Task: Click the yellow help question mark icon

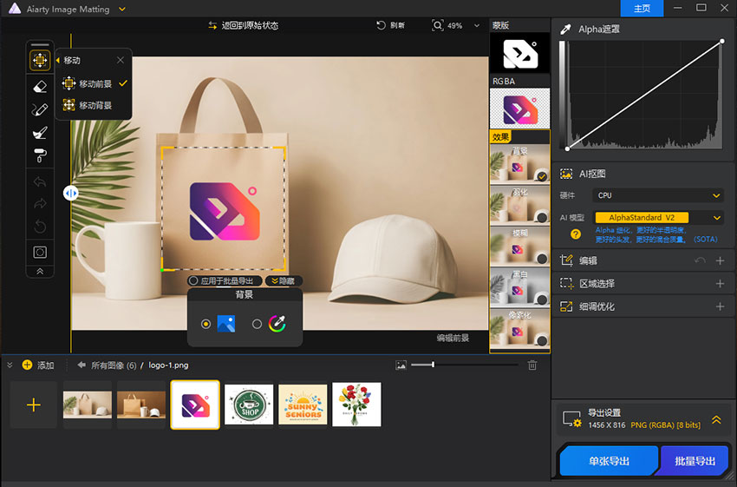Action: 576,234
